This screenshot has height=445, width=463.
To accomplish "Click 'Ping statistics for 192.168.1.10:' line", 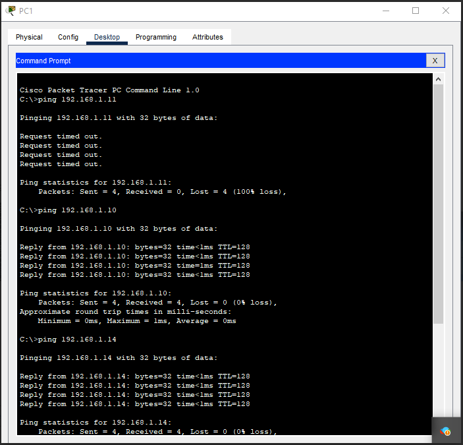I will (x=95, y=293).
